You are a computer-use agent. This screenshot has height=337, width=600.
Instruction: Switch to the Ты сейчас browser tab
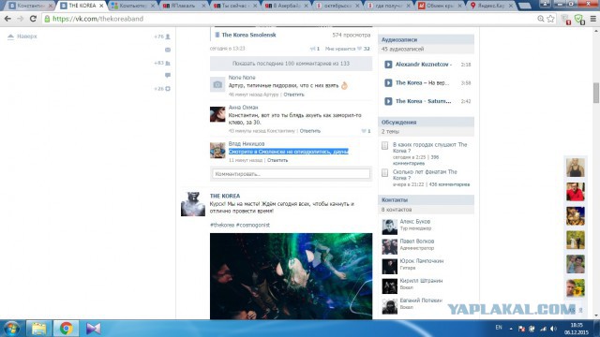234,6
